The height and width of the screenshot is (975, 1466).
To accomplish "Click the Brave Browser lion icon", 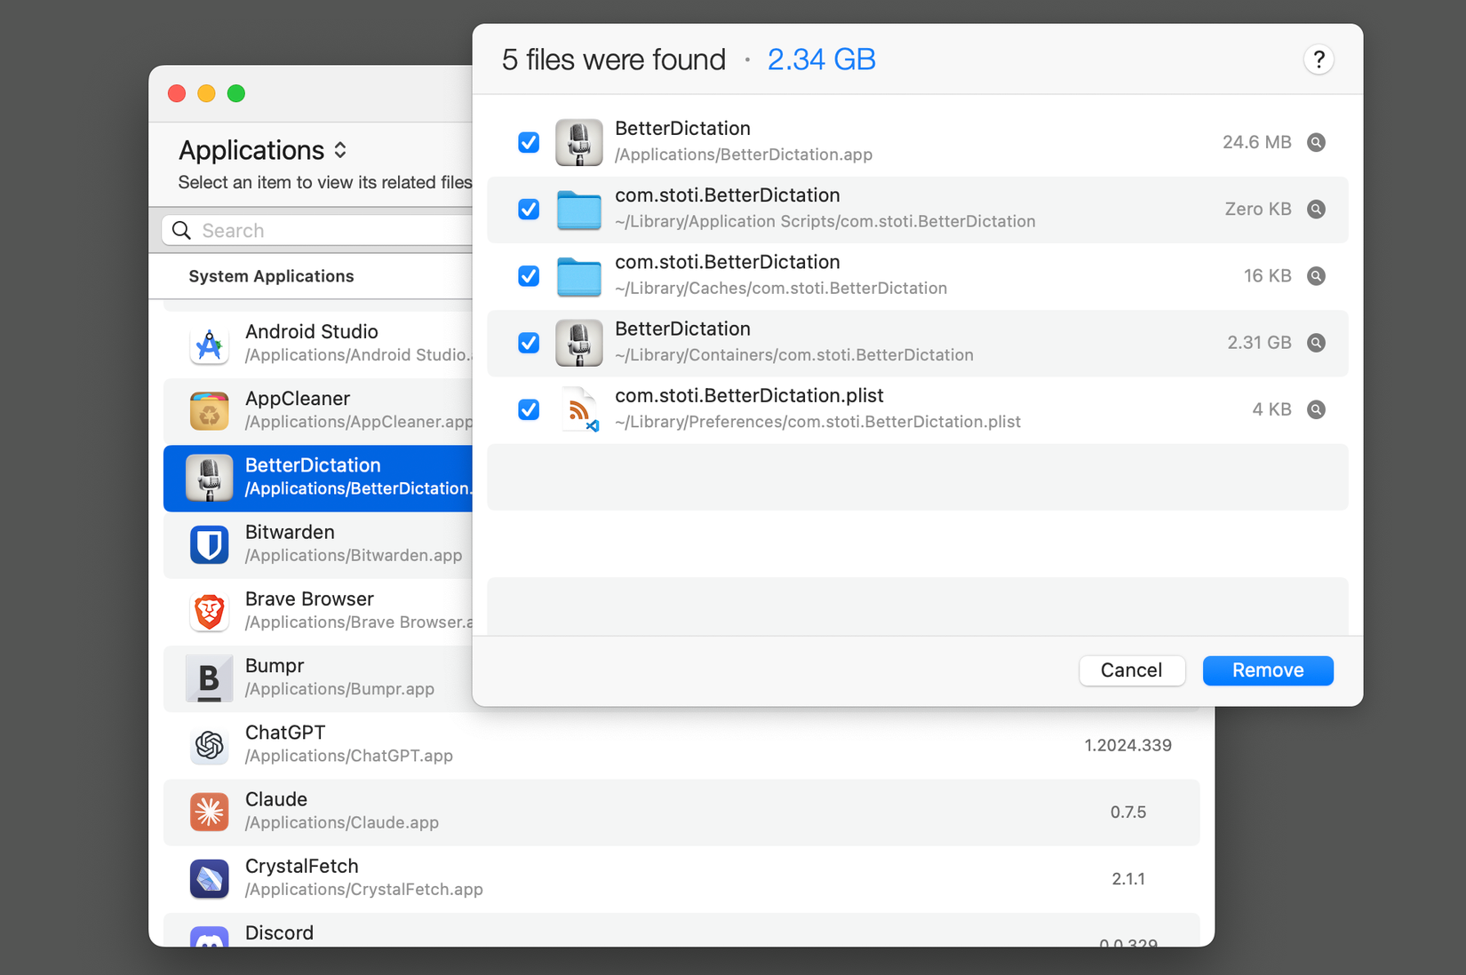I will tap(209, 611).
